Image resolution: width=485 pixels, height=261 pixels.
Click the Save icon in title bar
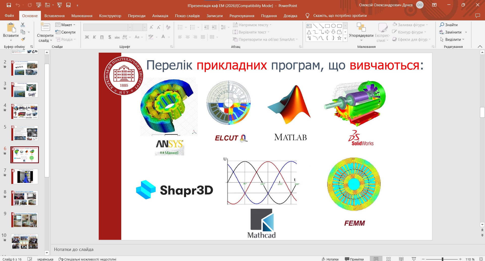9,5
